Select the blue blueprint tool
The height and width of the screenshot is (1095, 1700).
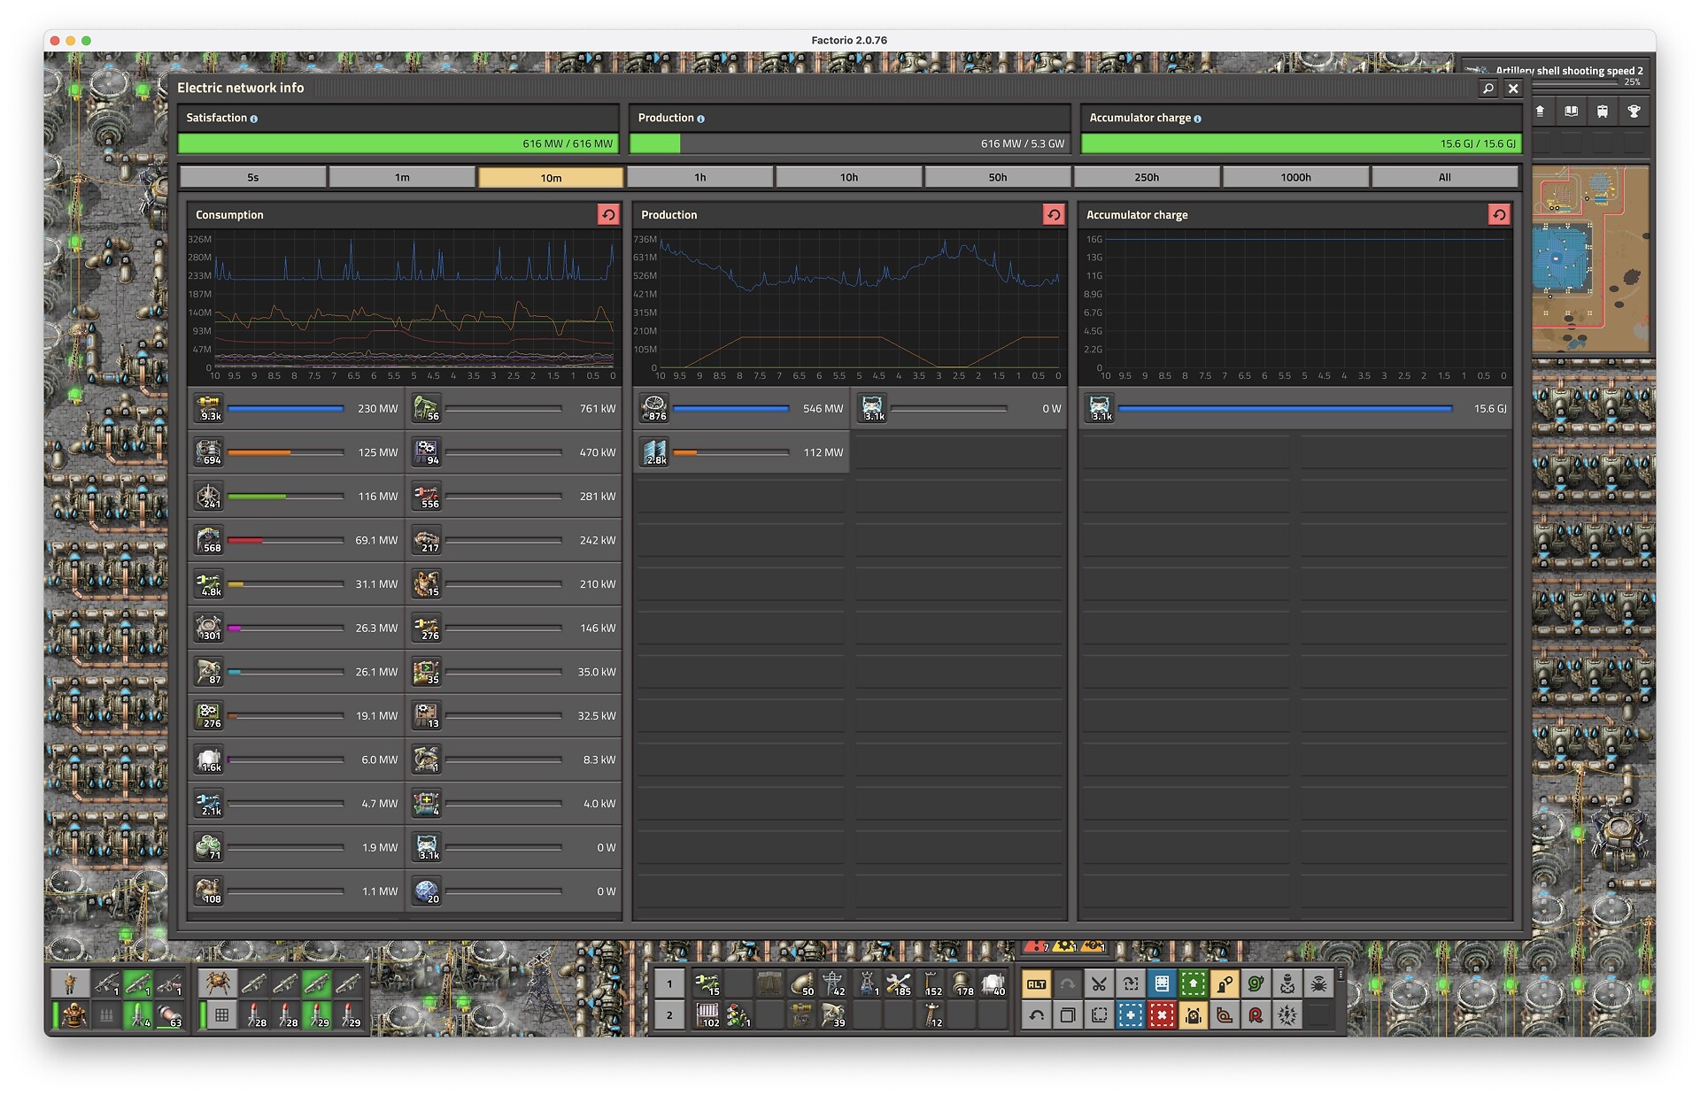1131,1015
